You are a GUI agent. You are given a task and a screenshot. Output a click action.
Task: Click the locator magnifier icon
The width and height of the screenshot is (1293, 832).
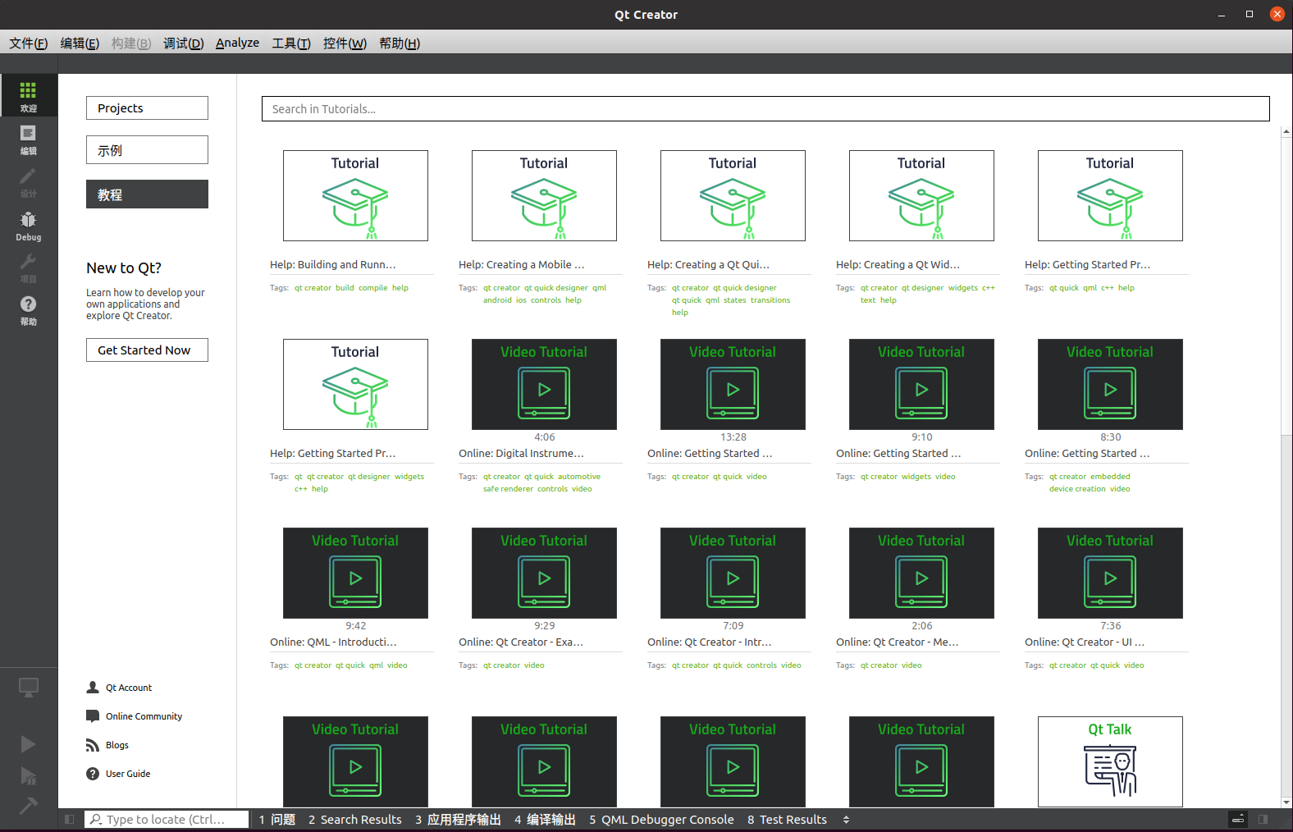96,819
